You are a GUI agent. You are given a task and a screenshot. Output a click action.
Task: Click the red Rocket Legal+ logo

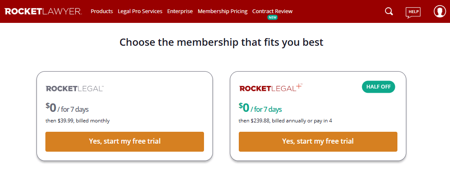(271, 88)
